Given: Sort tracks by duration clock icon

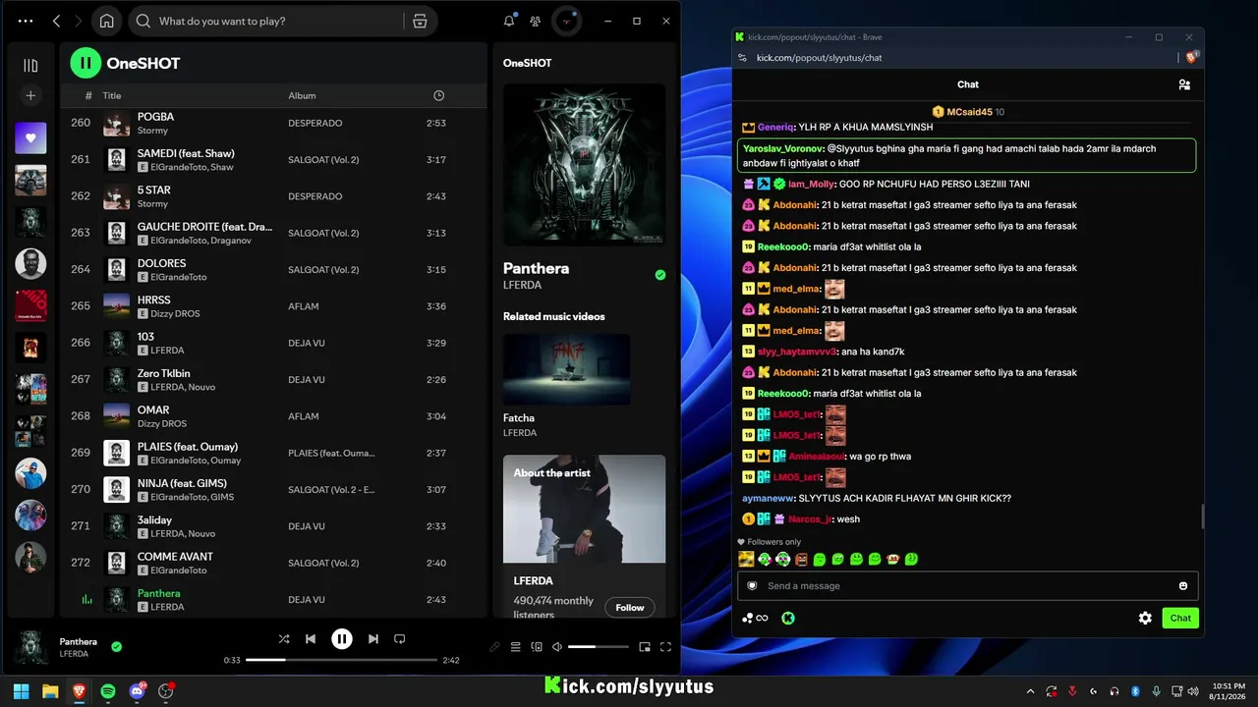Looking at the screenshot, I should [x=438, y=95].
